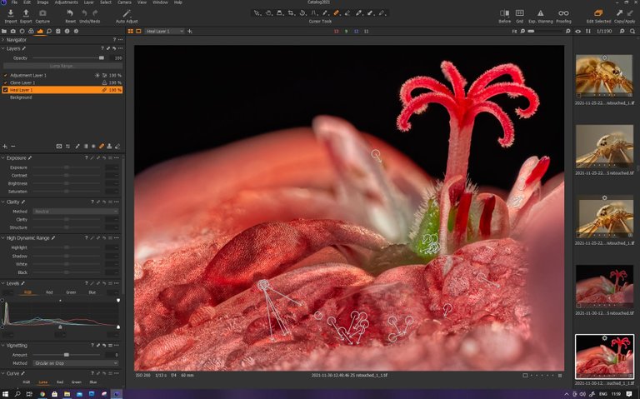The height and width of the screenshot is (399, 640).
Task: Open Windows Start button
Action: [x=5, y=394]
